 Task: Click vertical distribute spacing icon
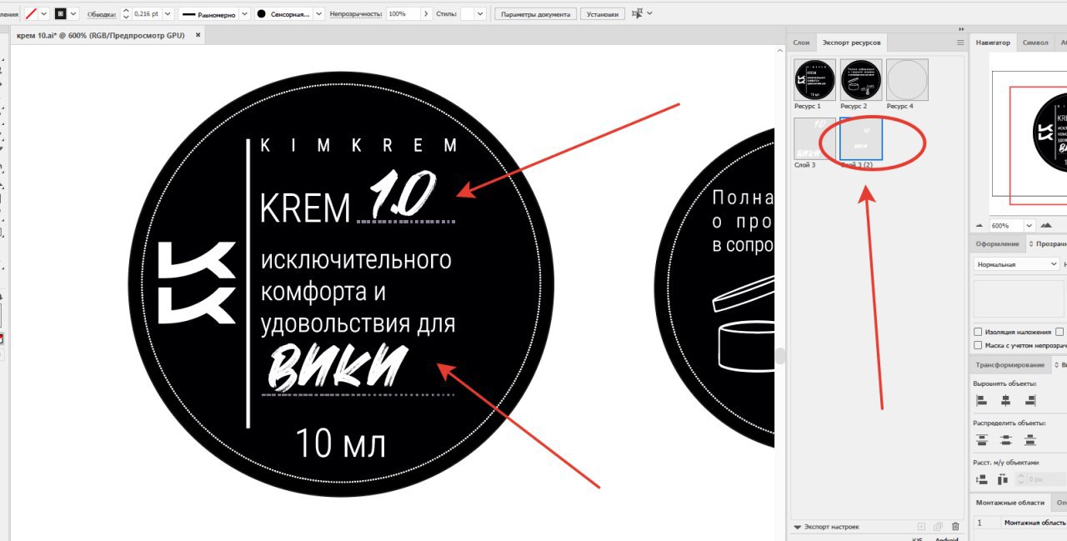[x=981, y=479]
